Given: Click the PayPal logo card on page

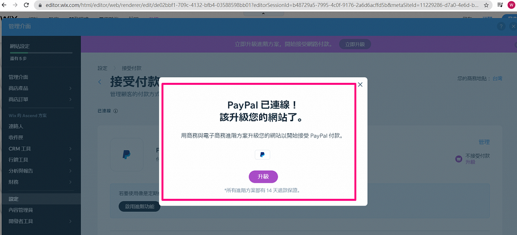Looking at the screenshot, I should click(127, 154).
